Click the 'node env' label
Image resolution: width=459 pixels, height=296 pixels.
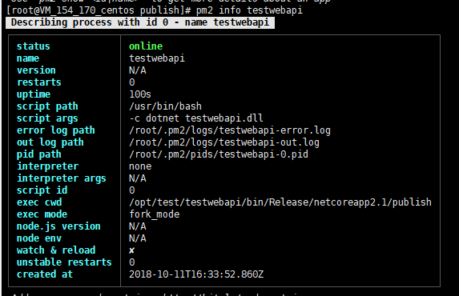click(x=39, y=238)
